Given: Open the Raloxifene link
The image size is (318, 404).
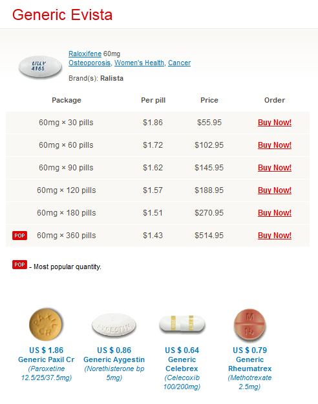Looking at the screenshot, I should coord(85,54).
